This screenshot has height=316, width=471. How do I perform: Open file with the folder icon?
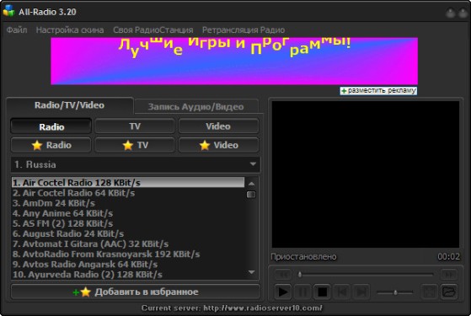click(449, 292)
